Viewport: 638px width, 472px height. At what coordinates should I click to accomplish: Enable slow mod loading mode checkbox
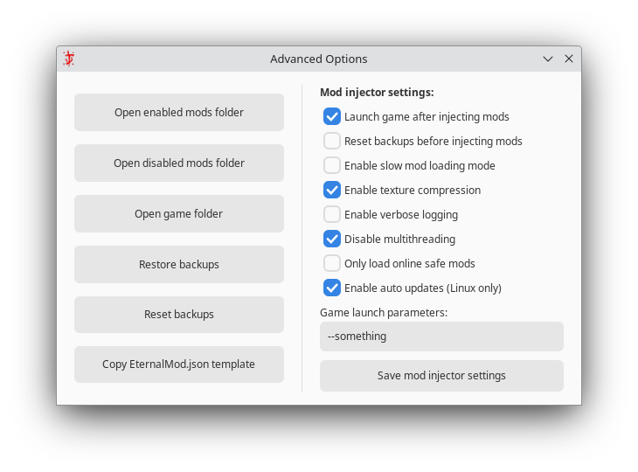pyautogui.click(x=331, y=165)
